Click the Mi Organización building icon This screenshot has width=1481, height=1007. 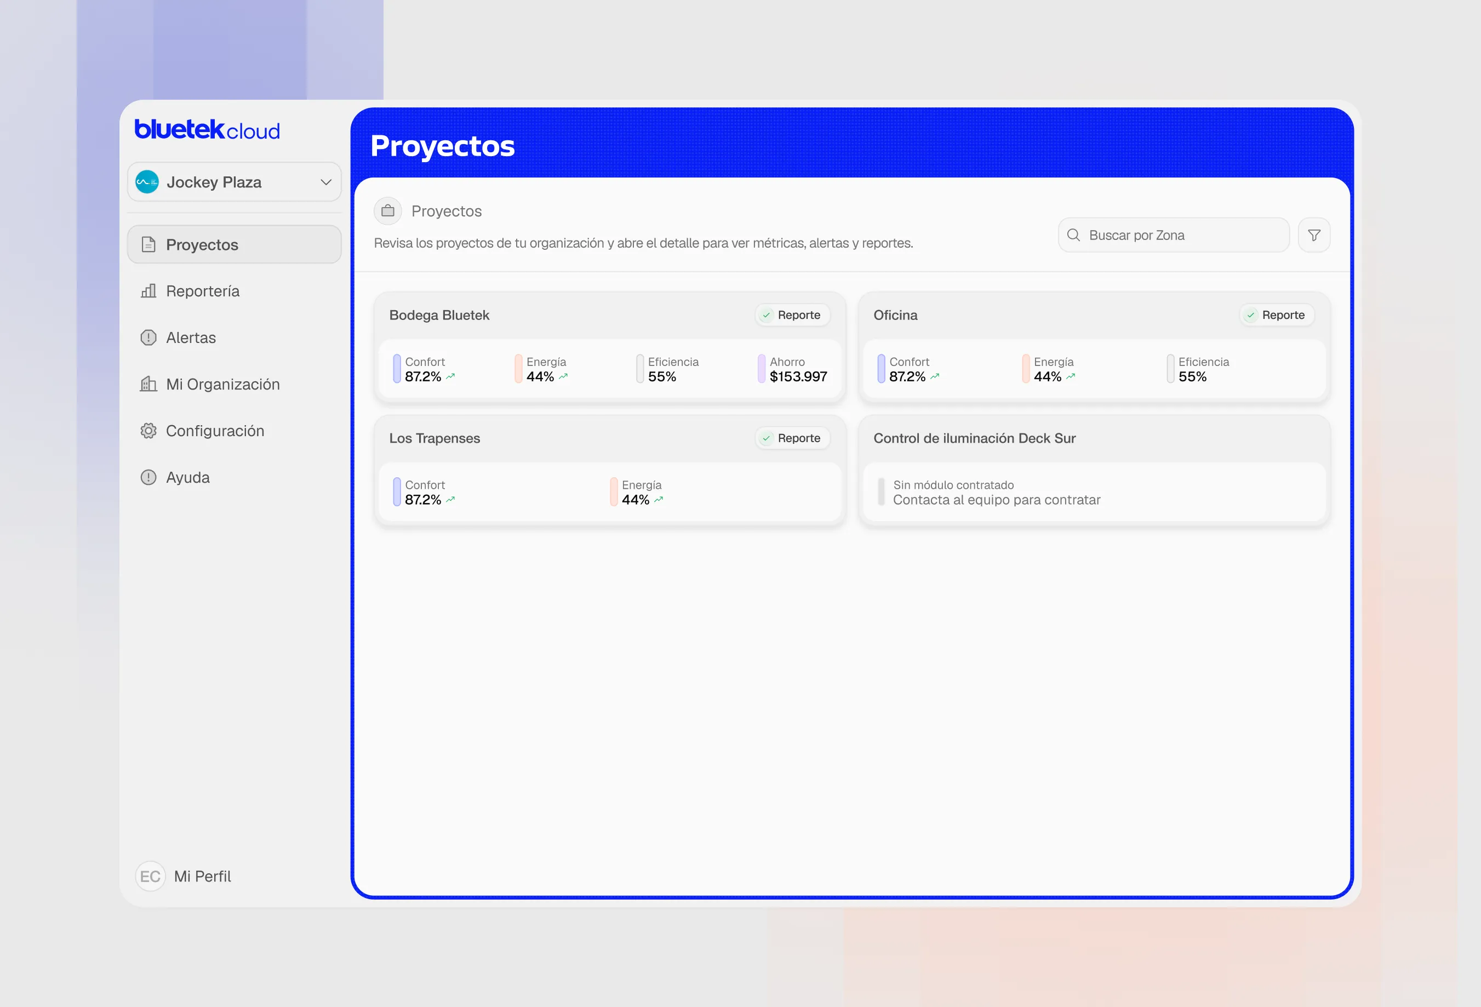coord(148,384)
